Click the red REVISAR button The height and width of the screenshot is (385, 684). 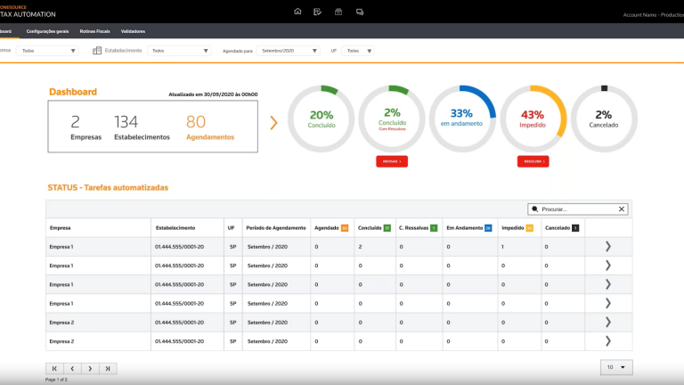pyautogui.click(x=392, y=161)
